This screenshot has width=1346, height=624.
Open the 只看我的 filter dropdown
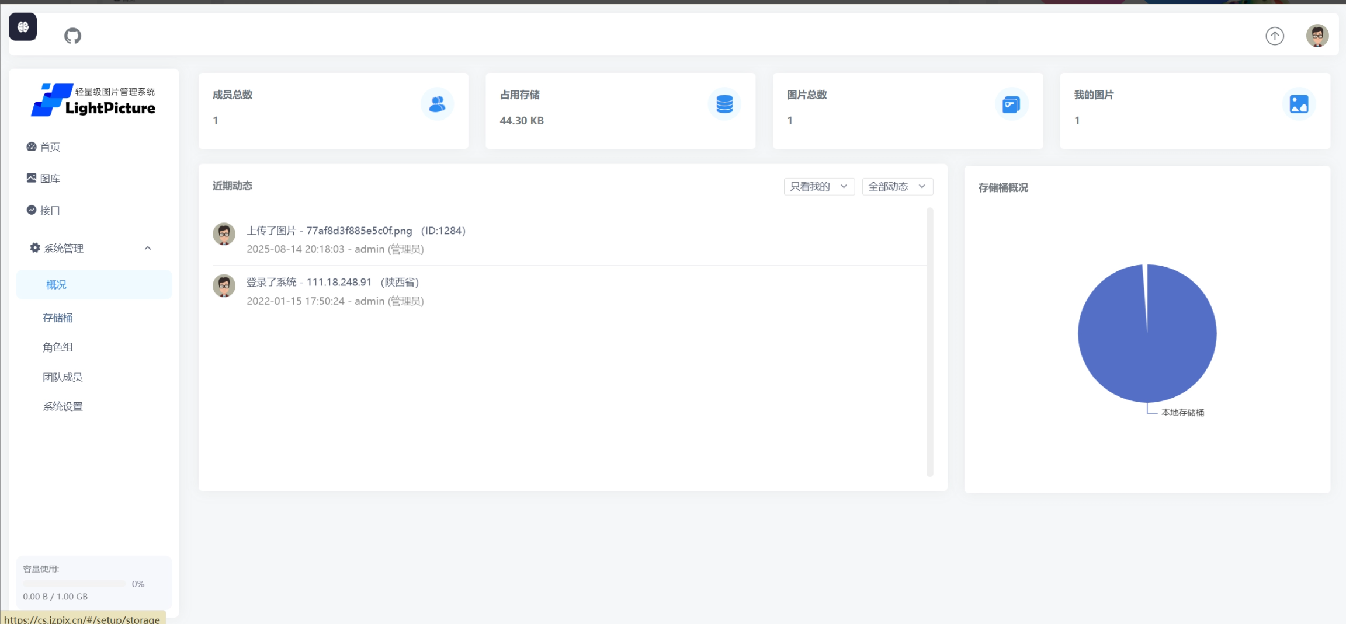click(x=818, y=187)
